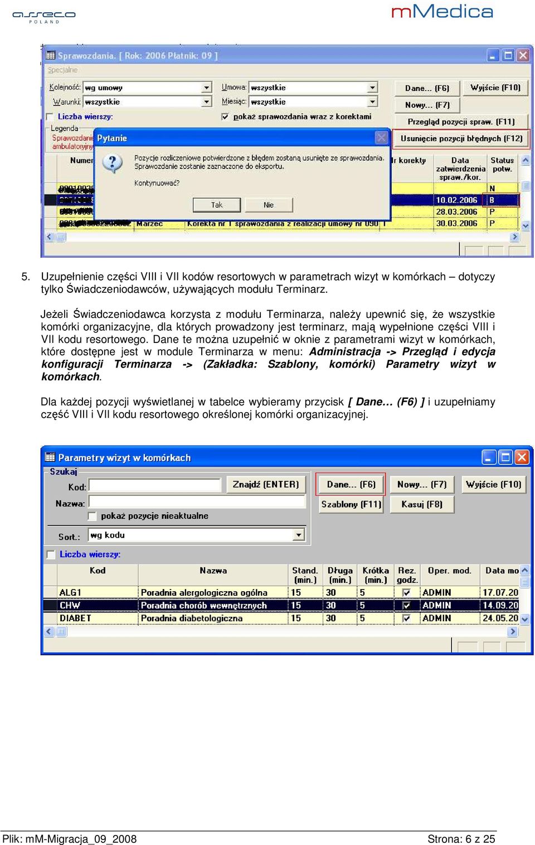The height and width of the screenshot is (845, 535).
Task: Toggle 'pokaż sprawozdania wraz z korektami' checkbox
Action: click(x=225, y=117)
